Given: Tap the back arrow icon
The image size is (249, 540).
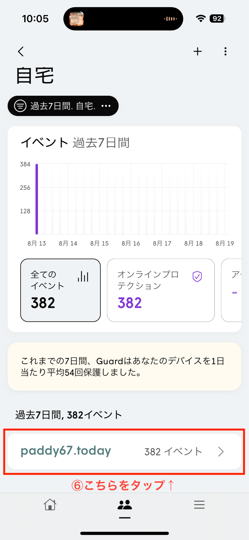Looking at the screenshot, I should (21, 51).
